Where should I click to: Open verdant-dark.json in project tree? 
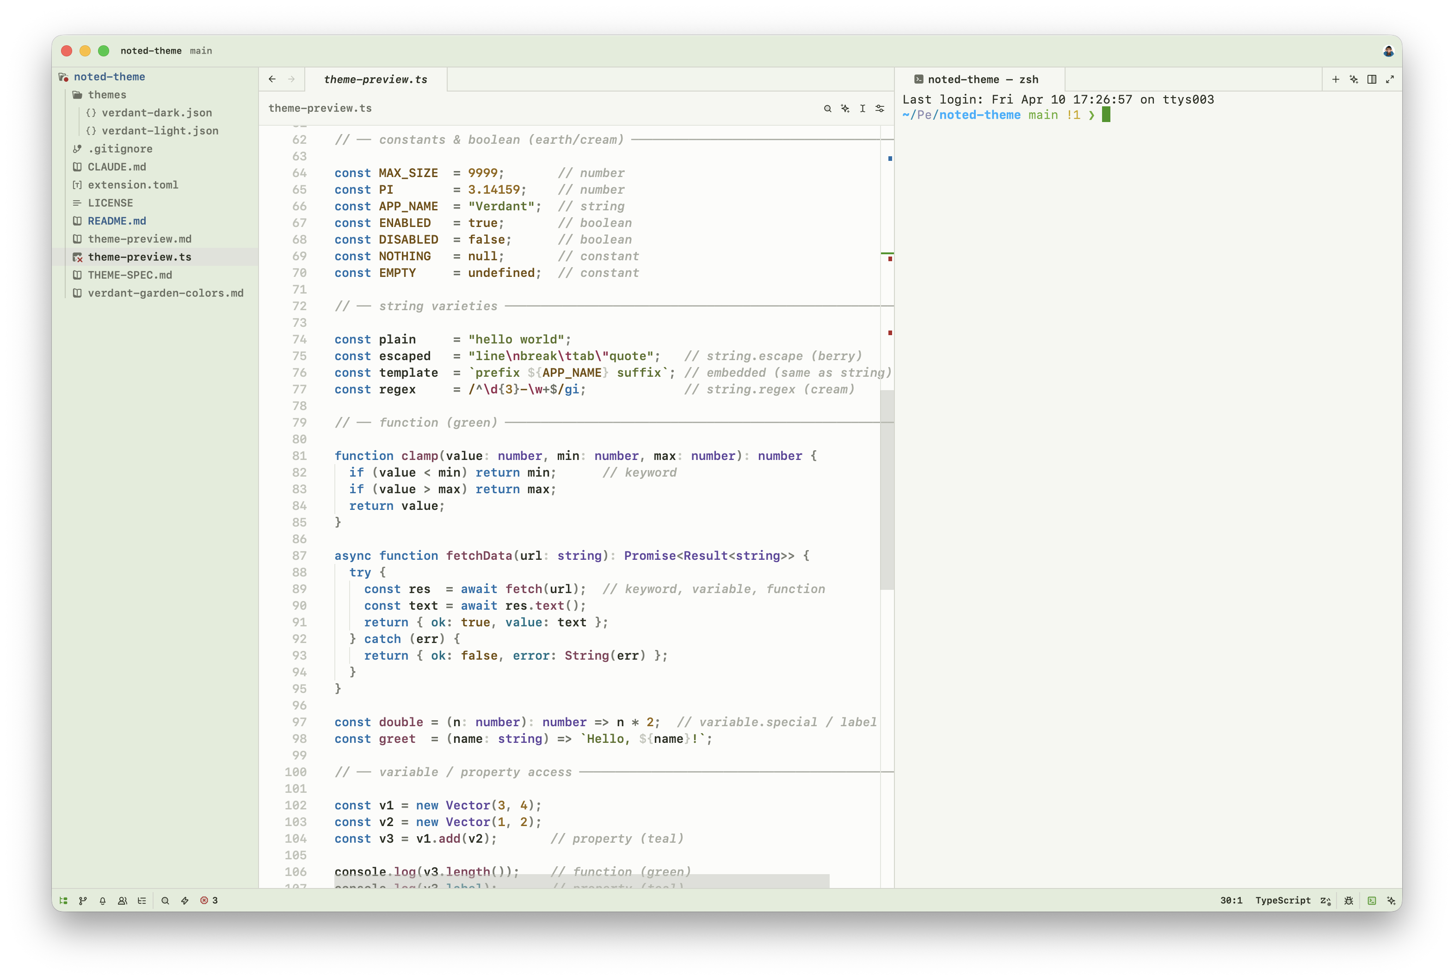[x=155, y=112]
